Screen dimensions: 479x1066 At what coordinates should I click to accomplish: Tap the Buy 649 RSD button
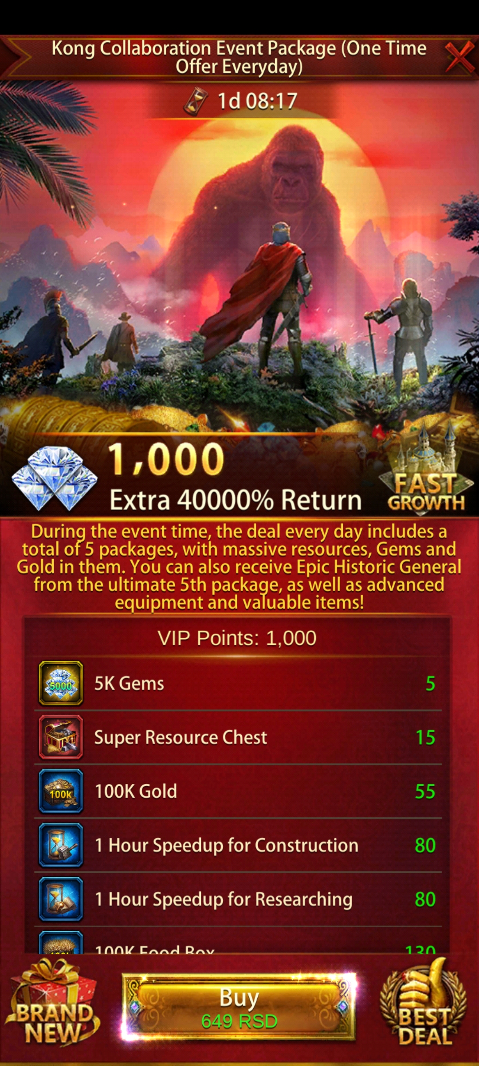239,1008
